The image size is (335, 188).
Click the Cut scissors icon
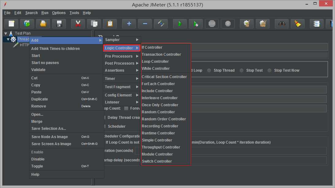click(78, 24)
